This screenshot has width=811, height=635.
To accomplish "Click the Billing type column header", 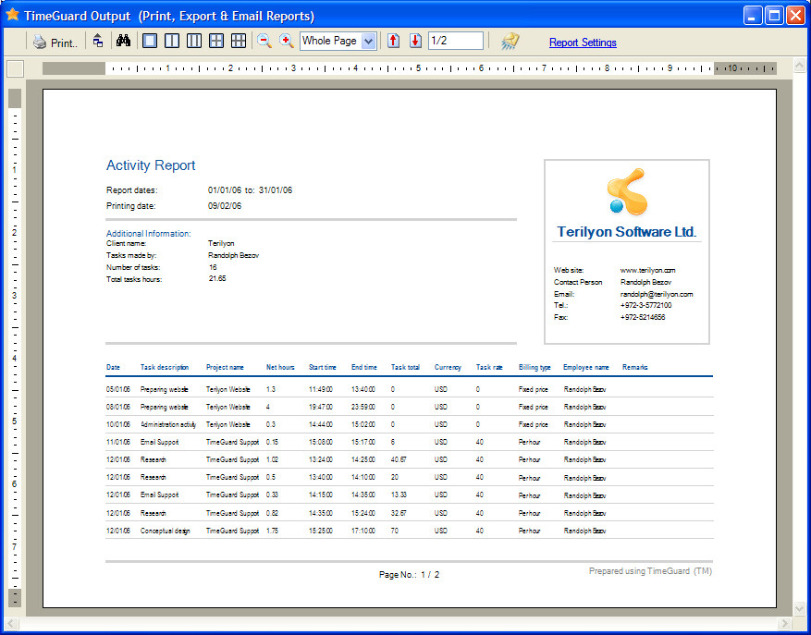I will [535, 367].
